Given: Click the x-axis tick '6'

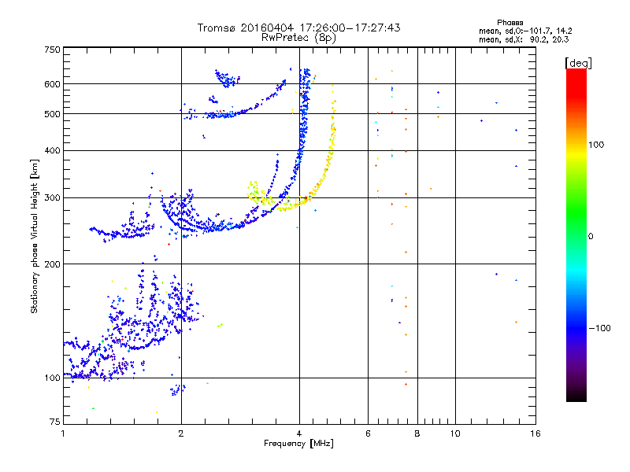Looking at the screenshot, I should [x=368, y=433].
